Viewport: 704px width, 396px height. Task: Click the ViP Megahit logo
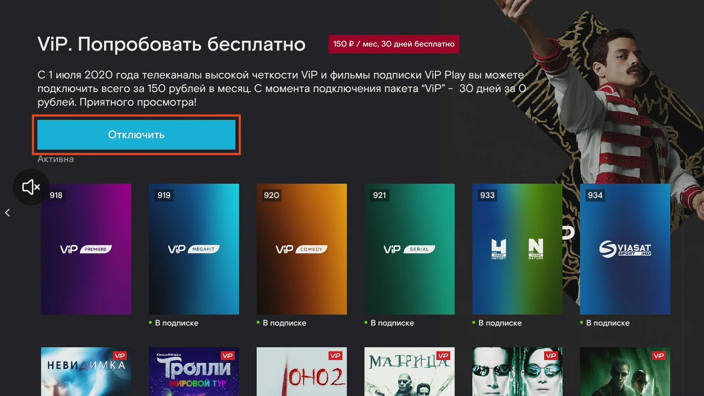coord(194,249)
